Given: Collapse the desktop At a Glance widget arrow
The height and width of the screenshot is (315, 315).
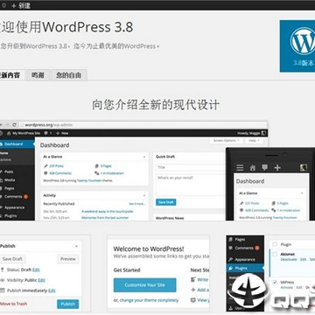Looking at the screenshot, I should click(144, 157).
